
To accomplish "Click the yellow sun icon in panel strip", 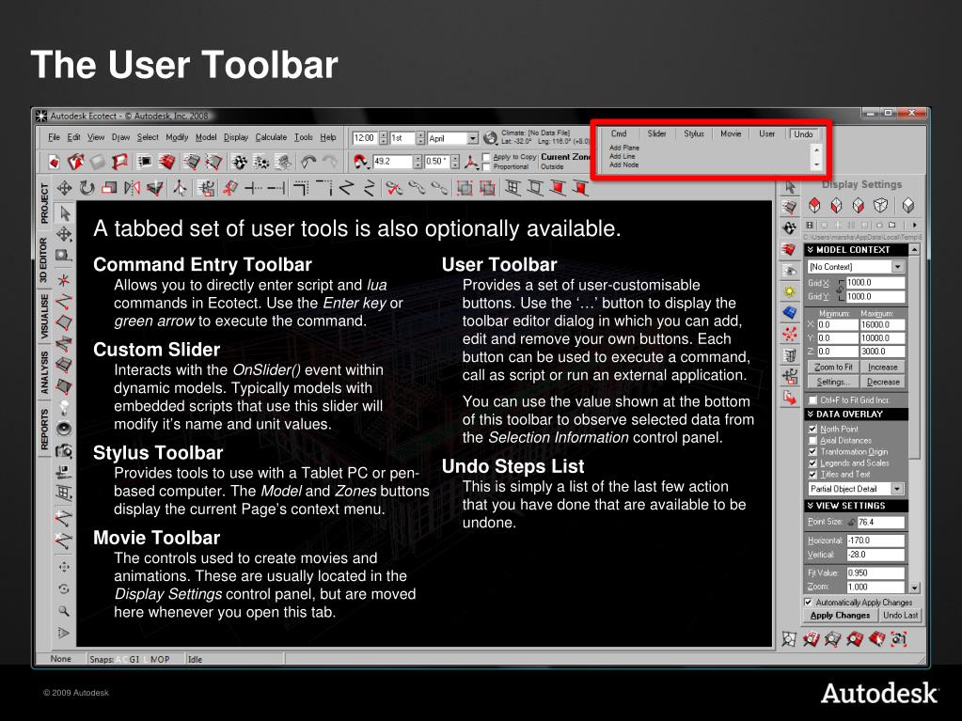I will coord(790,291).
